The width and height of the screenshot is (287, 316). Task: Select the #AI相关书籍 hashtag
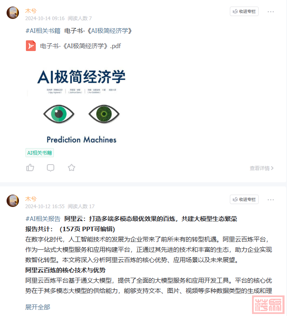pyautogui.click(x=43, y=31)
